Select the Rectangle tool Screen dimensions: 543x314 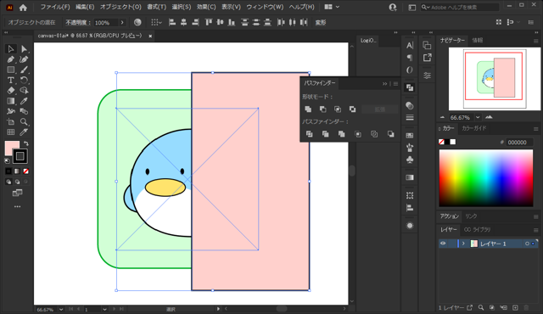[x=11, y=70]
